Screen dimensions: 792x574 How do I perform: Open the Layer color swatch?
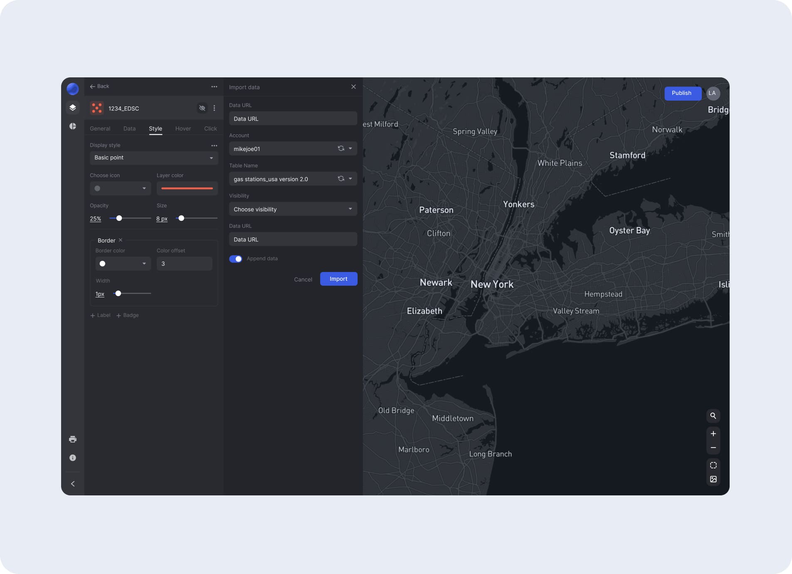187,188
